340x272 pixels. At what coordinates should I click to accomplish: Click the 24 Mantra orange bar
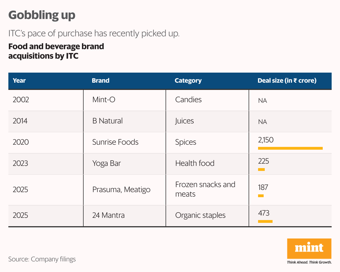[265, 221]
